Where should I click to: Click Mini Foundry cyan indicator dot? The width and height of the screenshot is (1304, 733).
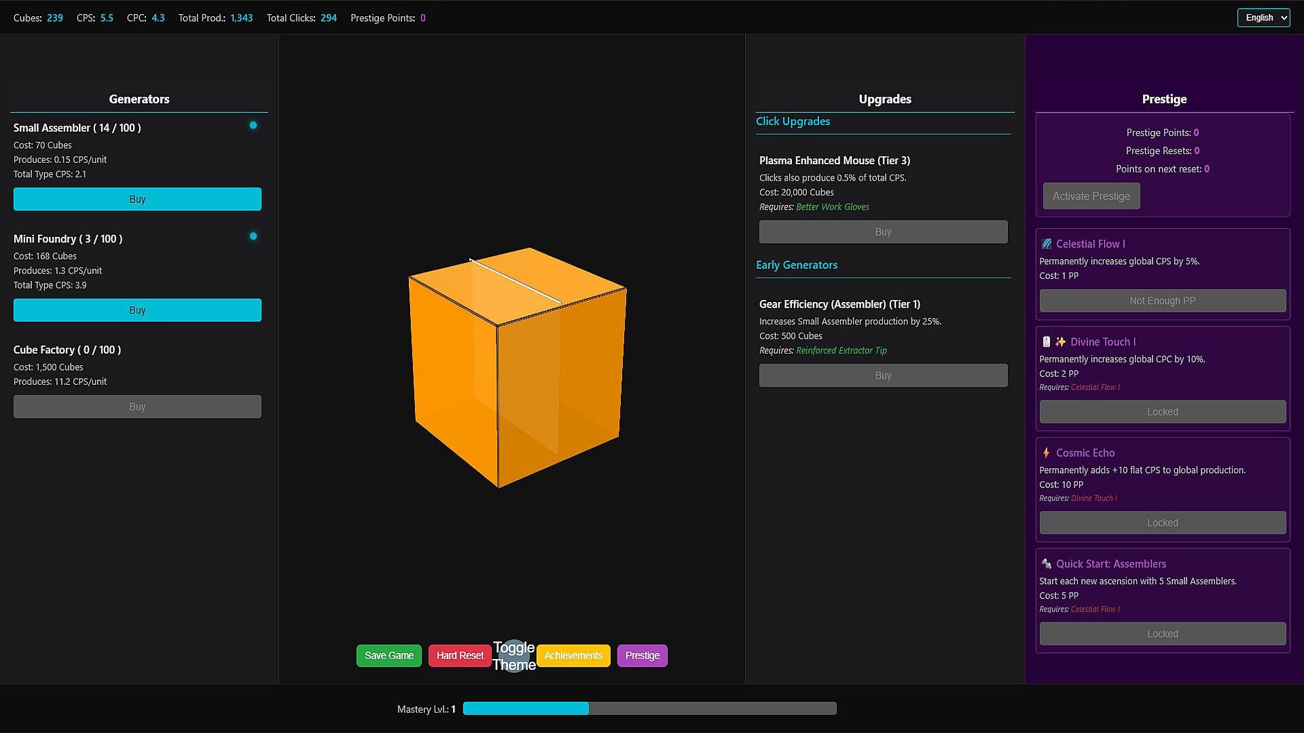(x=253, y=236)
